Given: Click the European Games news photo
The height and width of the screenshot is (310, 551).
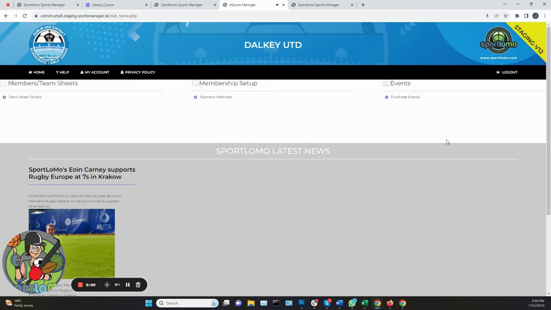Looking at the screenshot, I should click(72, 243).
